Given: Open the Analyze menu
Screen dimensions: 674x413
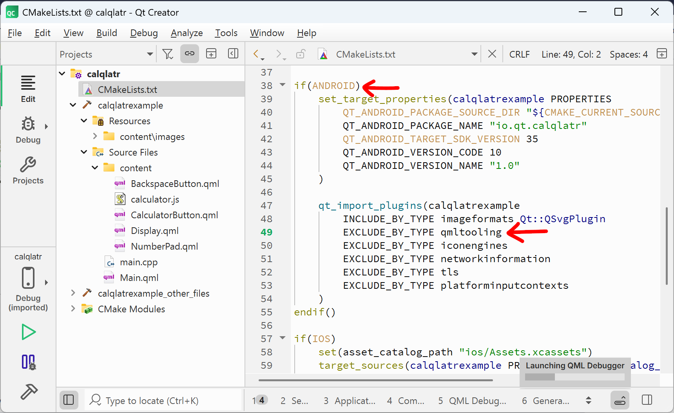Looking at the screenshot, I should (x=187, y=33).
